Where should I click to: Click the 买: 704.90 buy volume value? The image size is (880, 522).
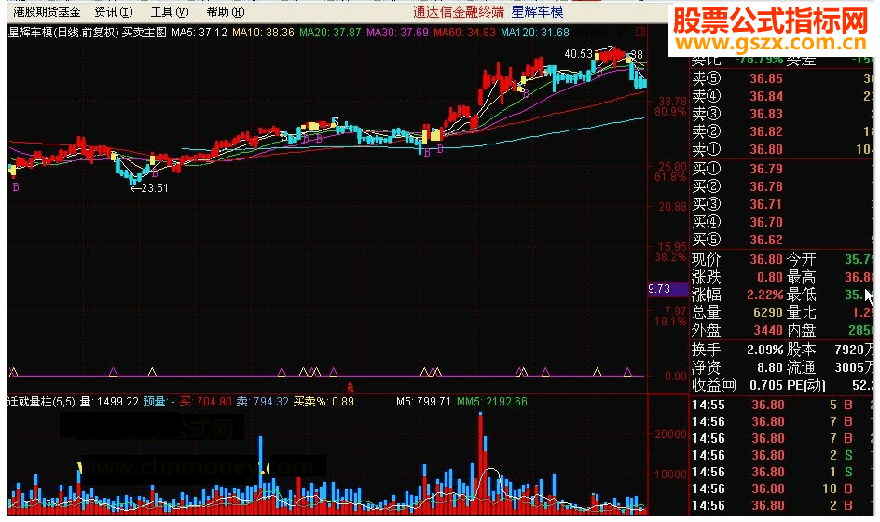coord(205,402)
